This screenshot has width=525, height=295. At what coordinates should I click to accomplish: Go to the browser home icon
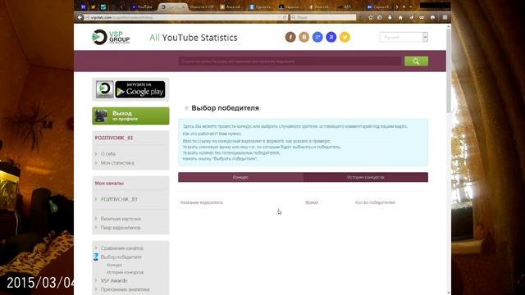400,17
